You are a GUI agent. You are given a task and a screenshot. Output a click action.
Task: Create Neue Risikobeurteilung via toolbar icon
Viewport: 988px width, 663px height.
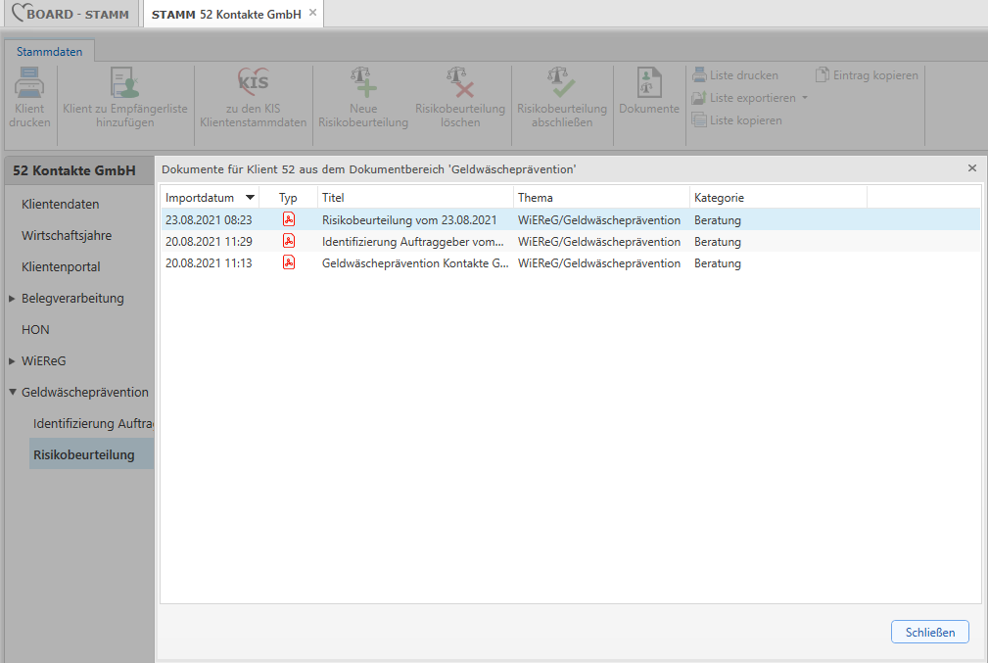(362, 82)
